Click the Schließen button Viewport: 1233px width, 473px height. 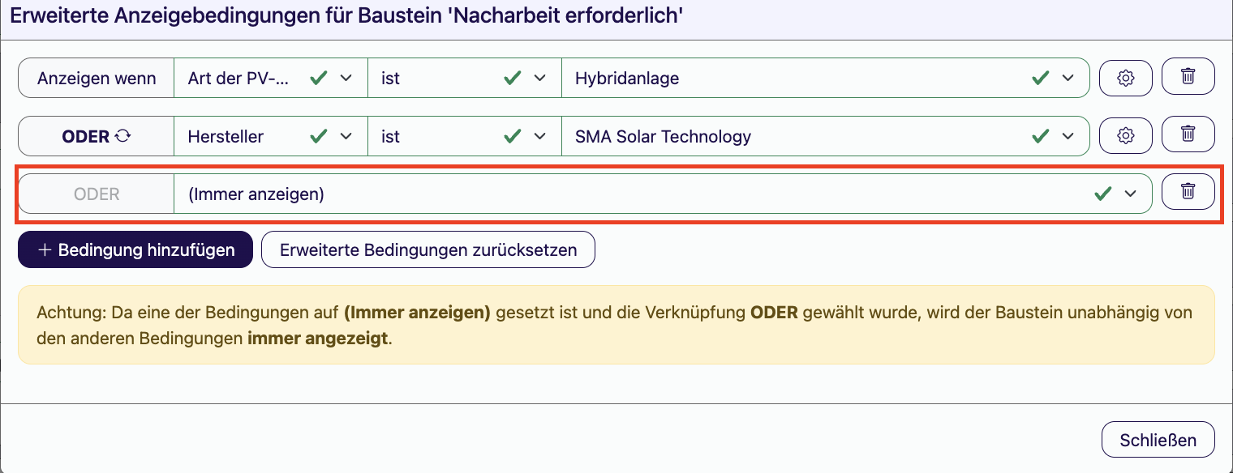tap(1158, 440)
